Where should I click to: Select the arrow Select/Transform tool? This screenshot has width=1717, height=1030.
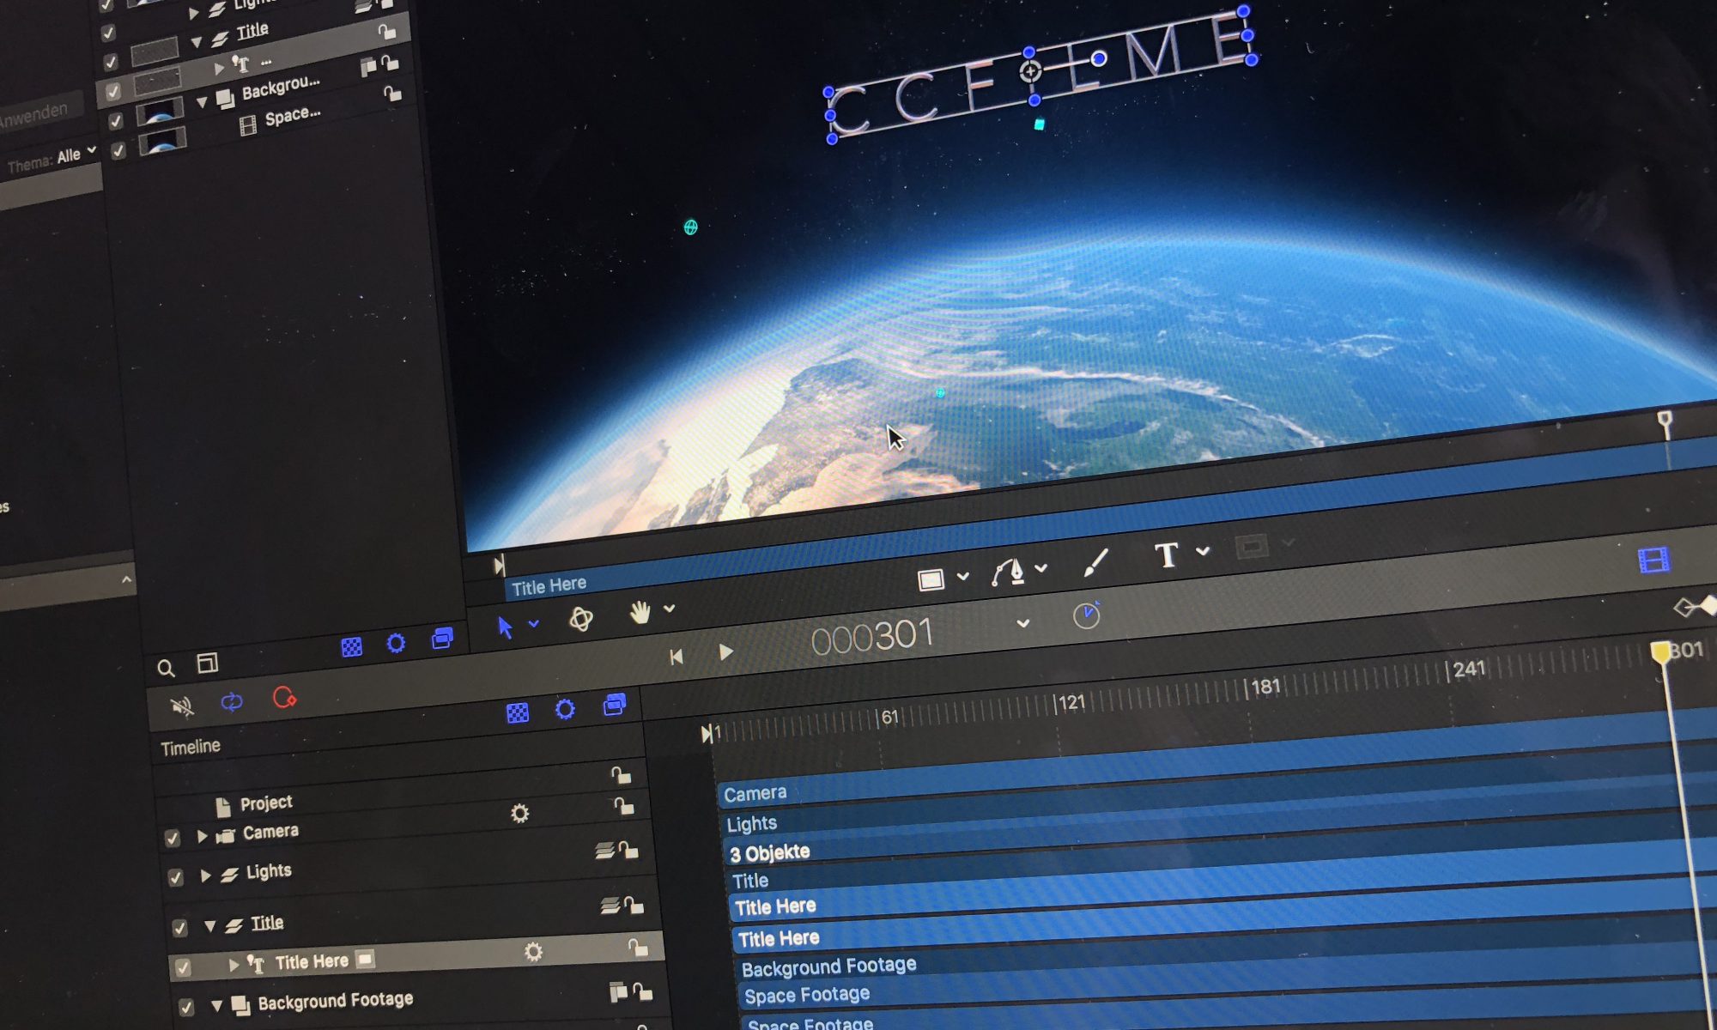point(505,627)
